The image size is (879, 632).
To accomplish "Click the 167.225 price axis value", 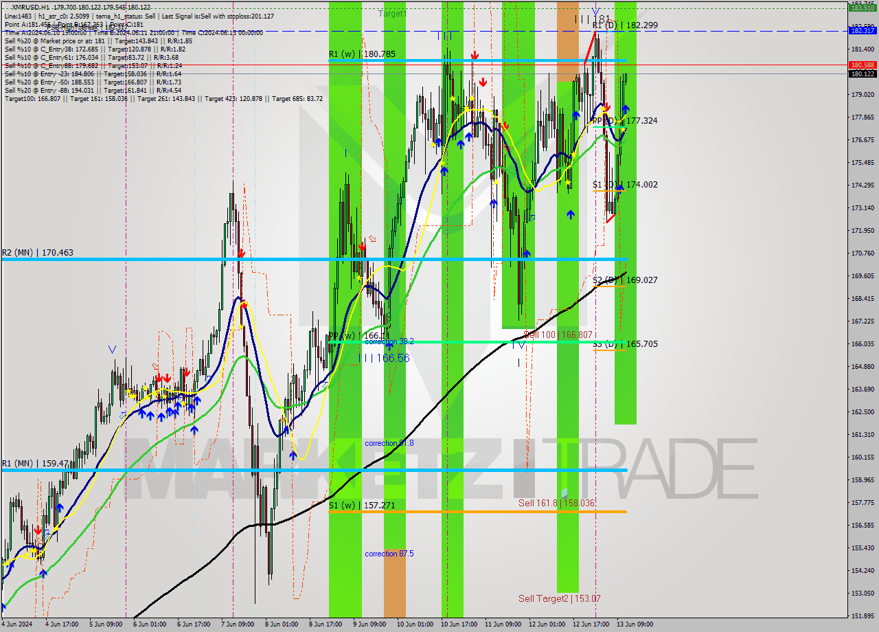I will coord(862,321).
